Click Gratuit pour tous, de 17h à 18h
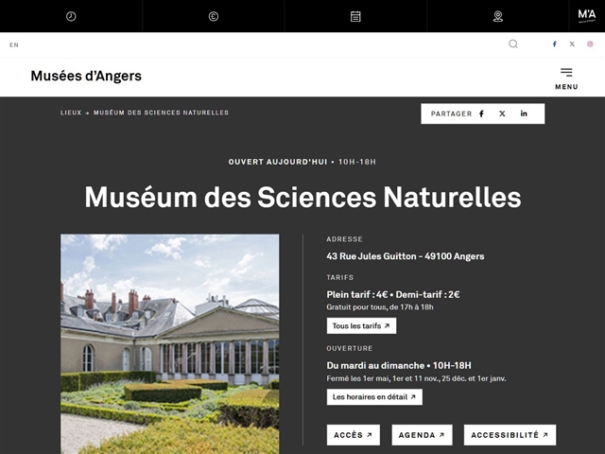Viewport: 605px width, 454px height. (x=380, y=307)
